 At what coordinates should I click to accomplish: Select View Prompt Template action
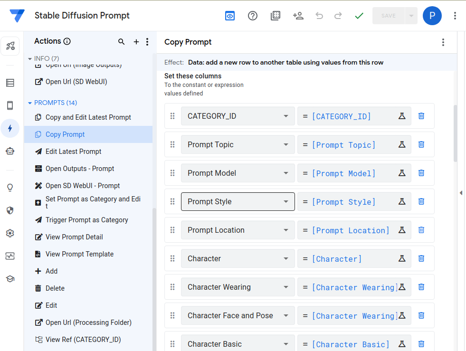pyautogui.click(x=88, y=254)
